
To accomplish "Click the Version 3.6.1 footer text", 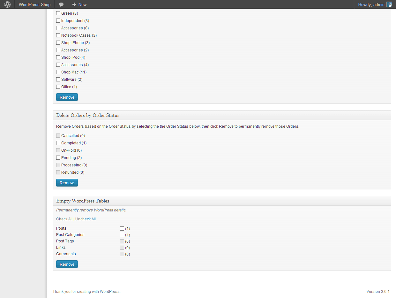I will (378, 292).
